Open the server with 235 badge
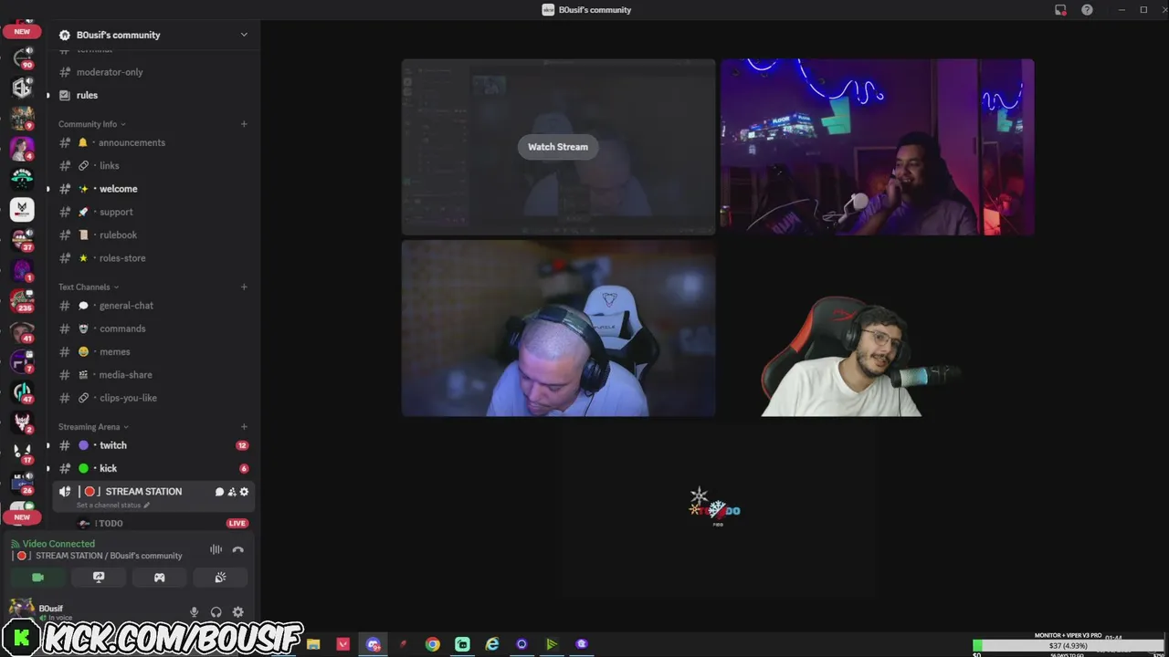Viewport: 1169px width, 657px height. click(x=22, y=299)
